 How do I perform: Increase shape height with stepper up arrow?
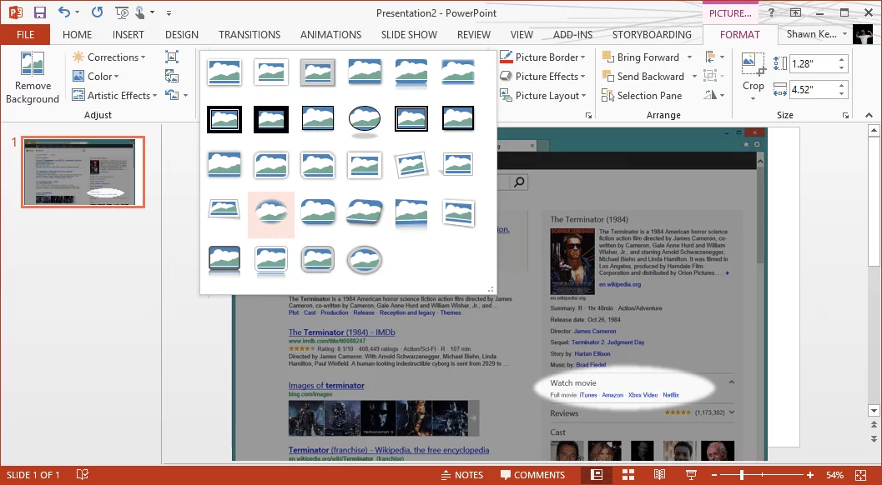point(841,59)
